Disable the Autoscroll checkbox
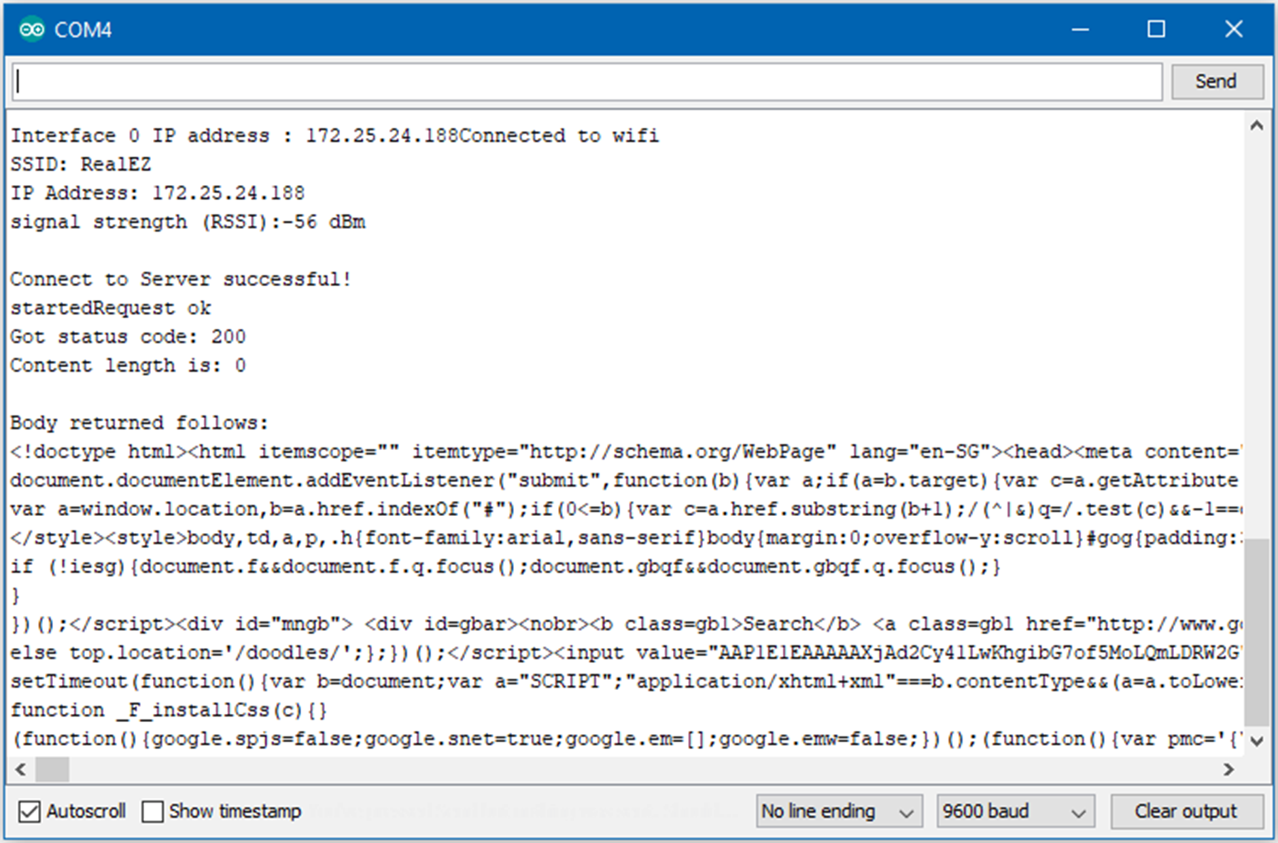This screenshot has width=1278, height=843. pos(29,811)
